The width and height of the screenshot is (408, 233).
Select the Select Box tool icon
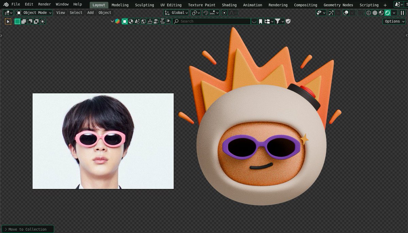8,21
